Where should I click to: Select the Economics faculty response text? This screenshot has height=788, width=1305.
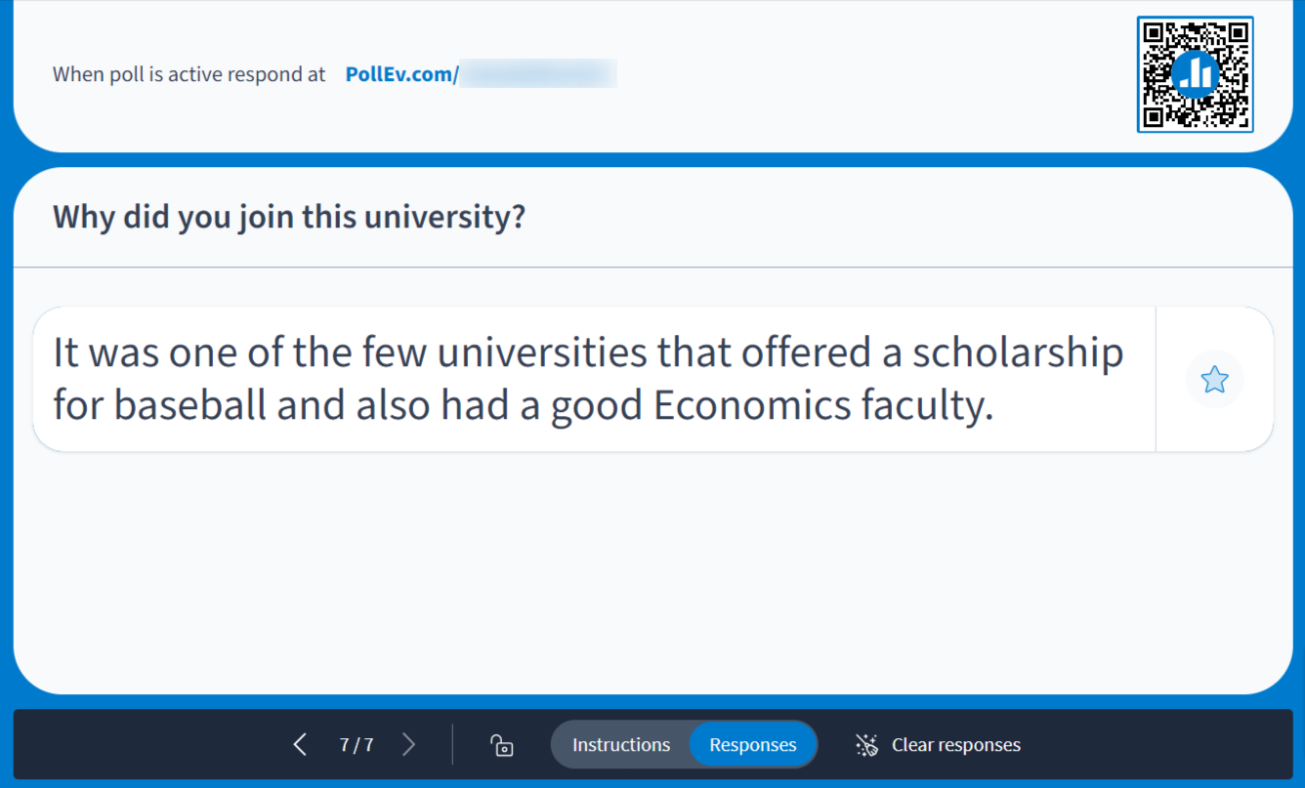click(586, 379)
